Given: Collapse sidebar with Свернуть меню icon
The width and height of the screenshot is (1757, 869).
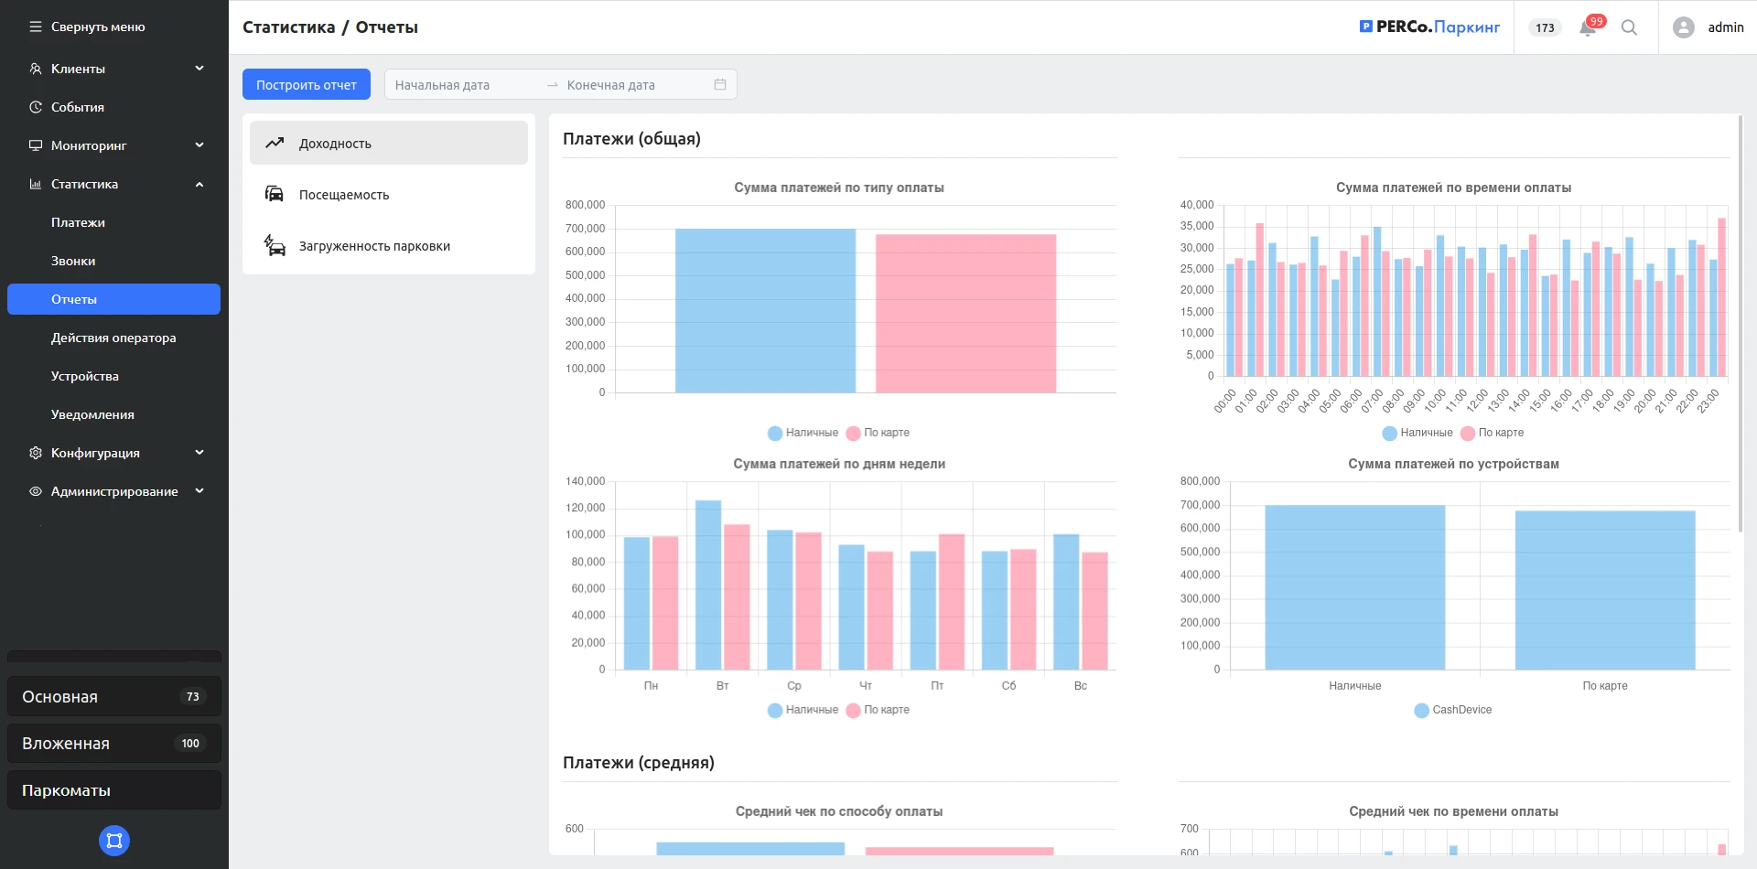Looking at the screenshot, I should pos(36,27).
